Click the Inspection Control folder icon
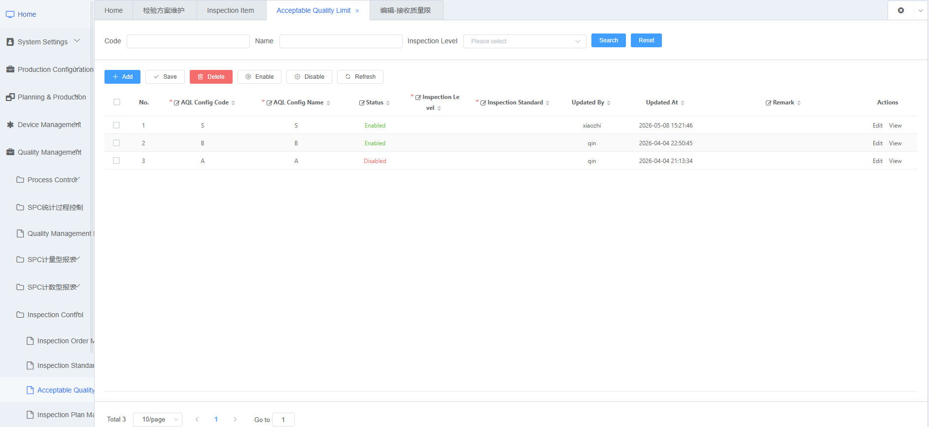 pyautogui.click(x=20, y=315)
